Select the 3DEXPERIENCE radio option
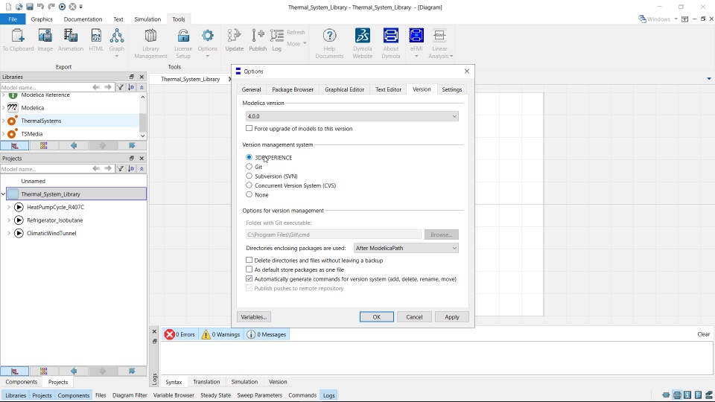715x402 pixels. pyautogui.click(x=249, y=157)
